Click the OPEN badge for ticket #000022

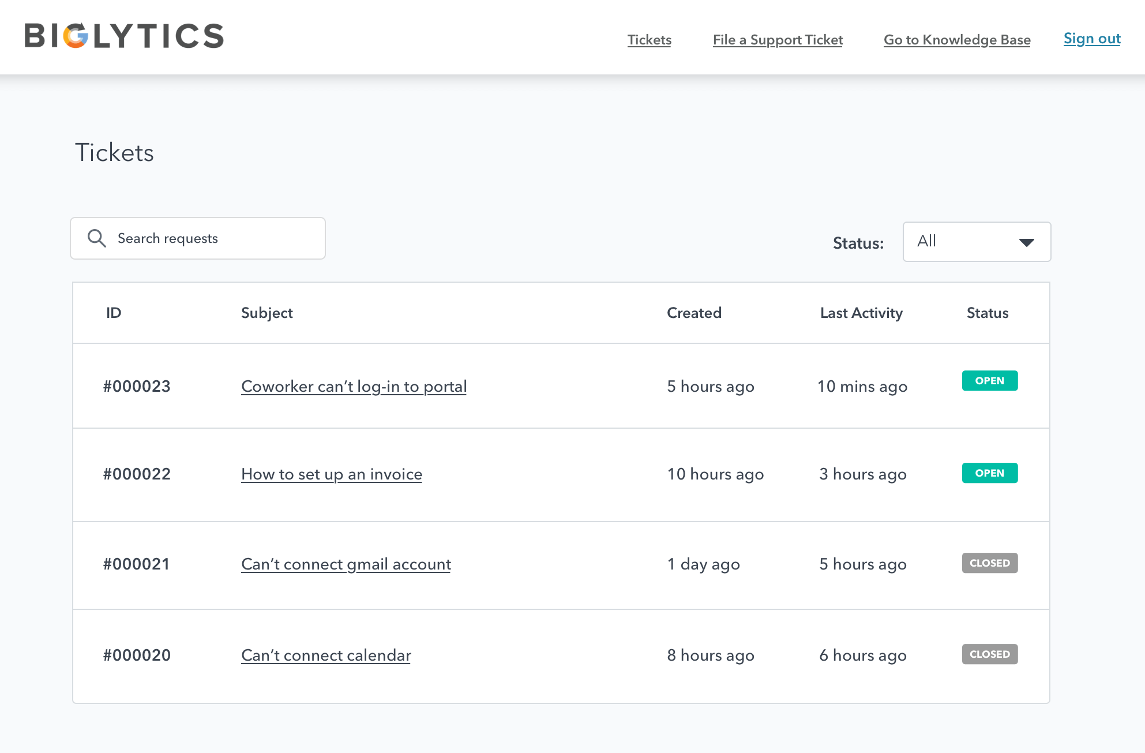click(x=989, y=473)
